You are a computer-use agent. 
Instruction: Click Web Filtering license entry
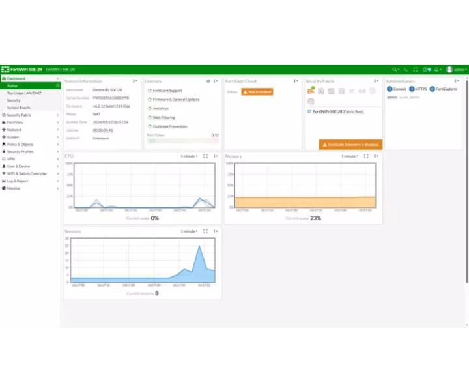click(164, 117)
